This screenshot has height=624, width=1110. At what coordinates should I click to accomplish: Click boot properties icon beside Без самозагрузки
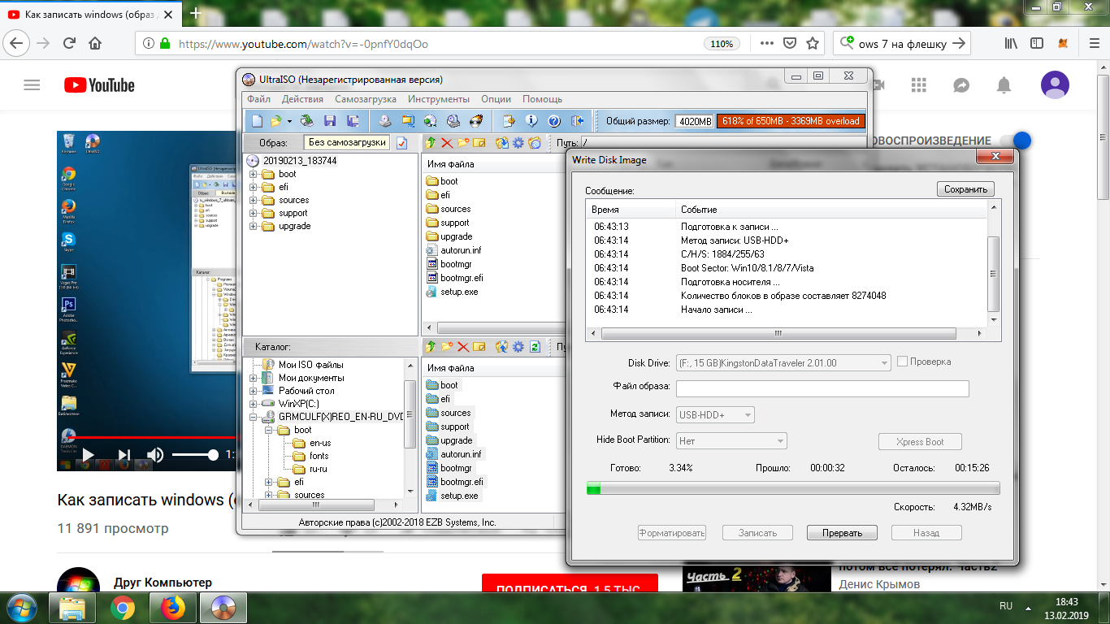[x=401, y=143]
